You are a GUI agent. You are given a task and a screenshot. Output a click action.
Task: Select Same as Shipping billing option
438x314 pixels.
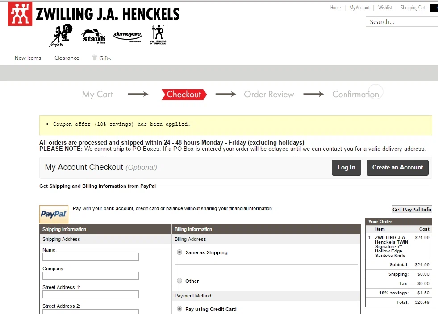(x=179, y=252)
